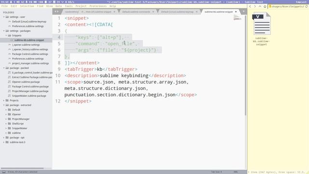Go to home folder in file manager
309x174 pixels.
click(x=265, y=6)
